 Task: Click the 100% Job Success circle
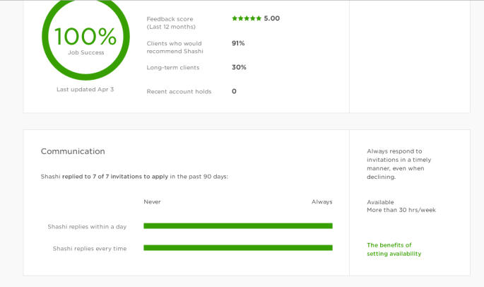(x=85, y=35)
